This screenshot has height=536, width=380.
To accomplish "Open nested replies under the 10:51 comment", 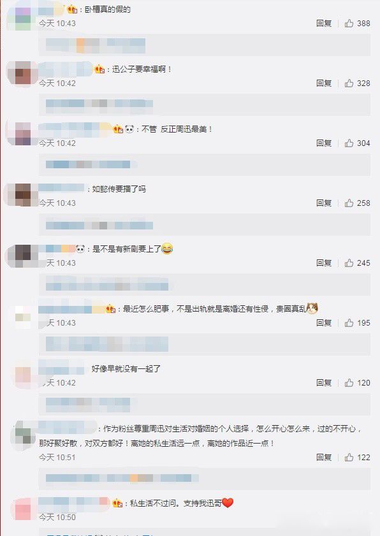I will (x=205, y=479).
